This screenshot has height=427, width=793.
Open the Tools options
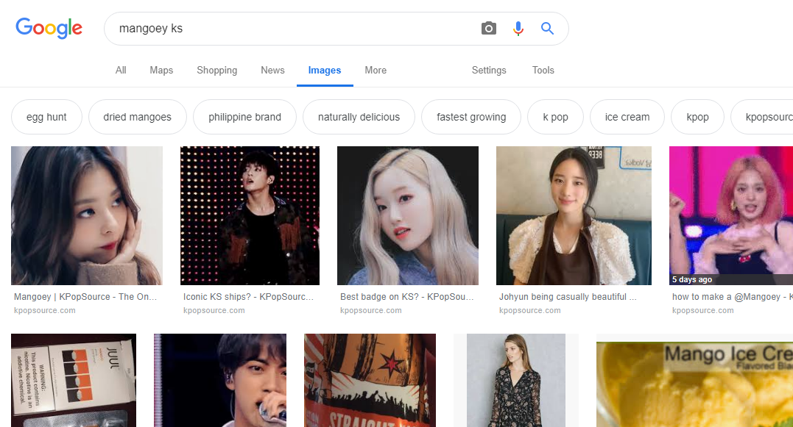click(x=543, y=70)
